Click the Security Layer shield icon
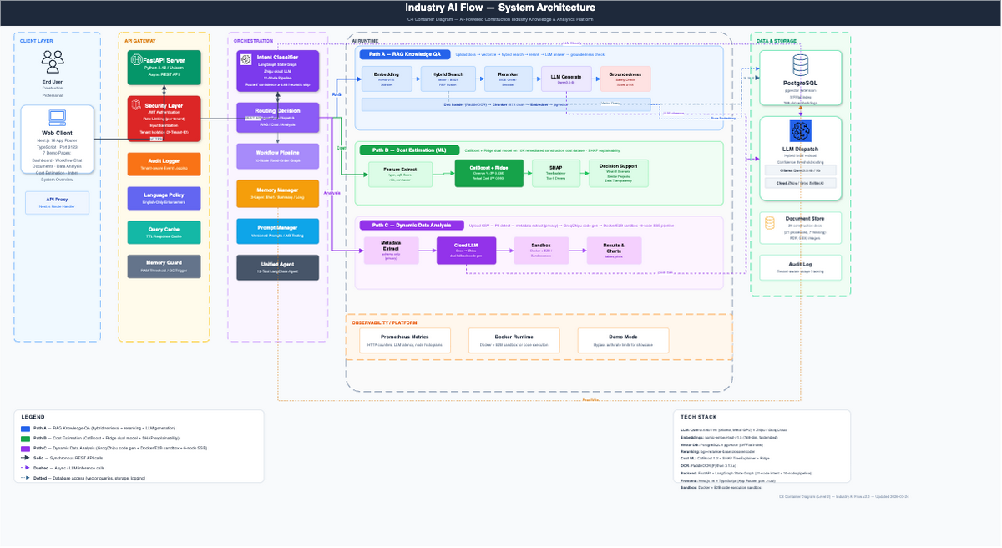Image resolution: width=1002 pixels, height=548 pixels. pos(137,104)
